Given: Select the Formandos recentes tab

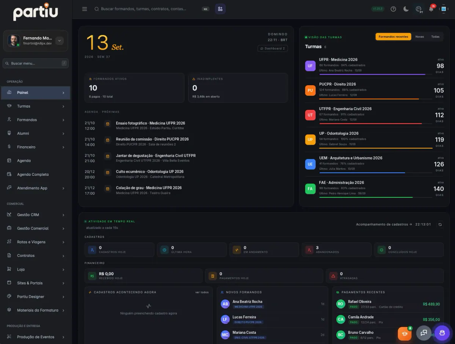Looking at the screenshot, I should click(393, 37).
